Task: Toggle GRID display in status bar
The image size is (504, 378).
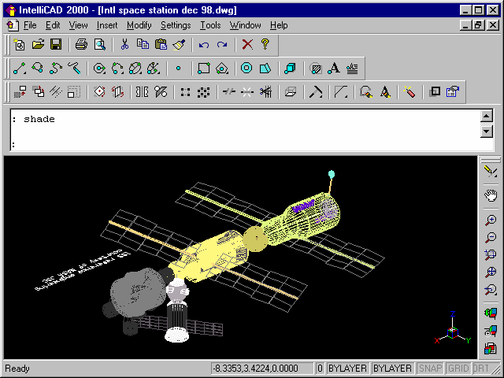Action: click(x=458, y=369)
